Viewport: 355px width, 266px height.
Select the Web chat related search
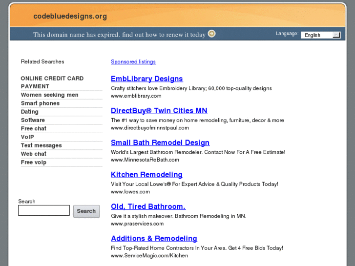[x=34, y=154]
